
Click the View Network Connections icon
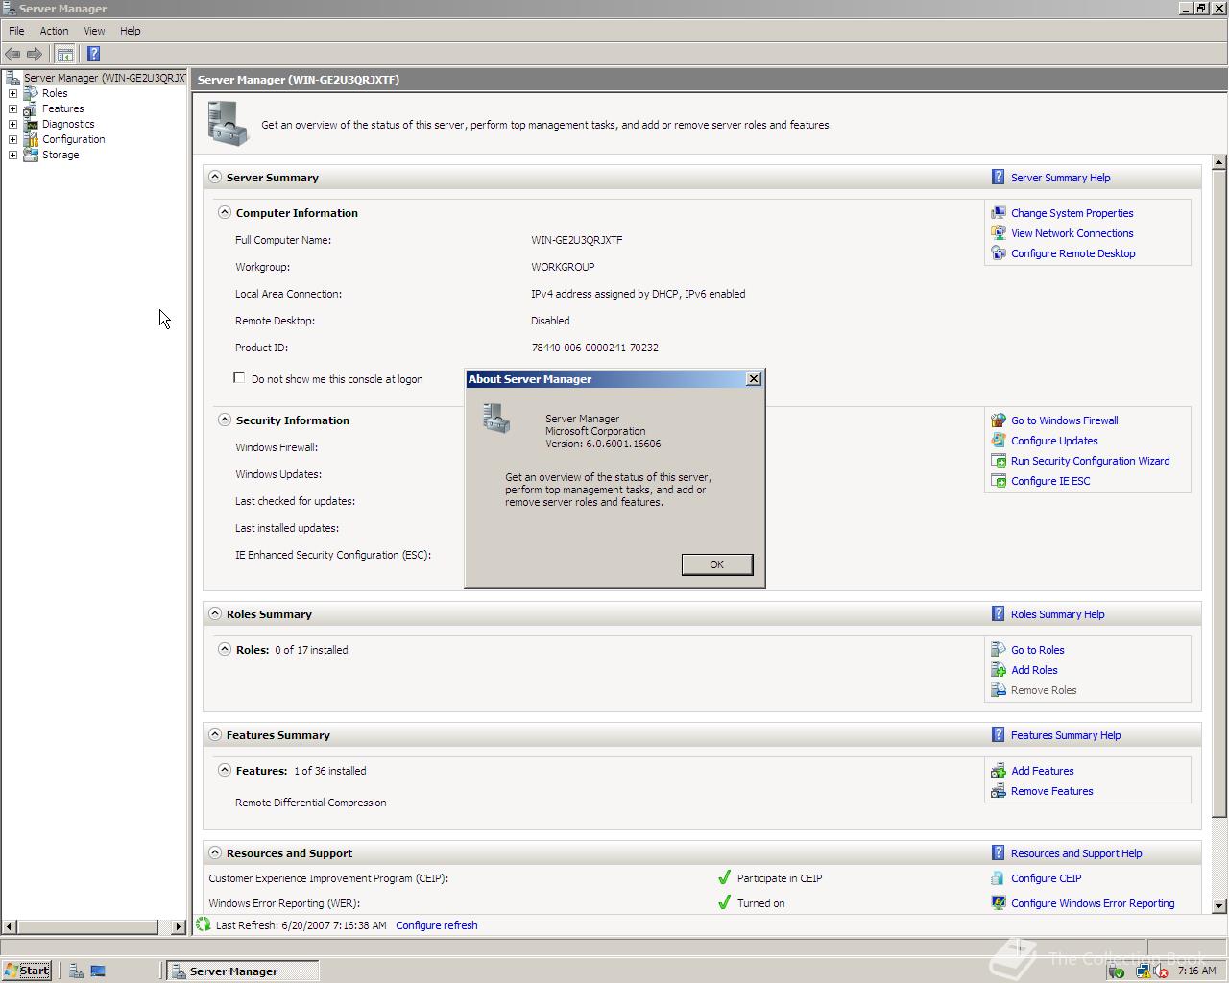999,233
